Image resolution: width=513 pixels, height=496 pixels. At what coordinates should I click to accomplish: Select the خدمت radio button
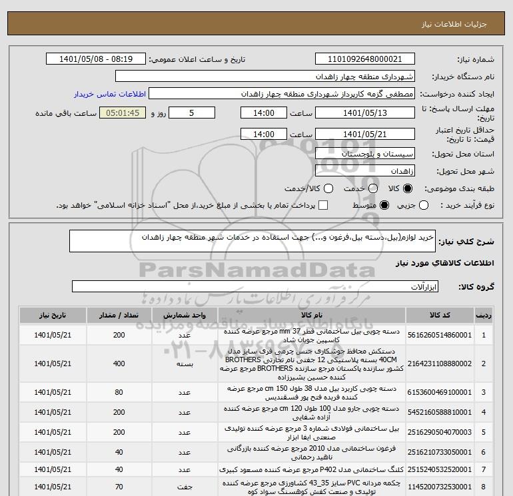(373, 188)
